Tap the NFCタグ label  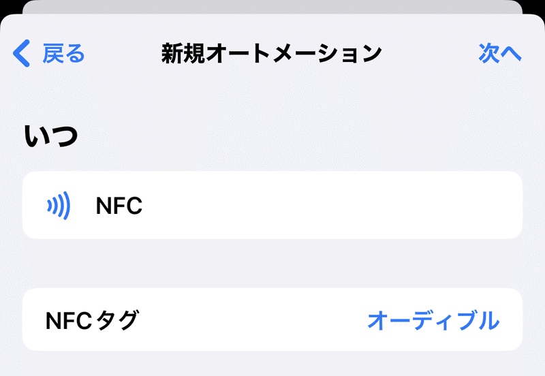click(92, 320)
